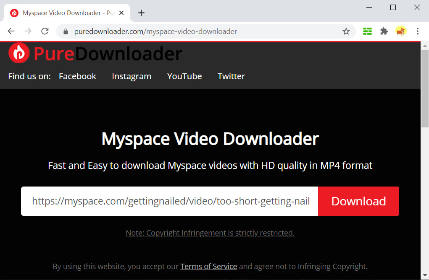This screenshot has width=429, height=280.
Task: View site info via the padlock icon
Action: tap(66, 31)
